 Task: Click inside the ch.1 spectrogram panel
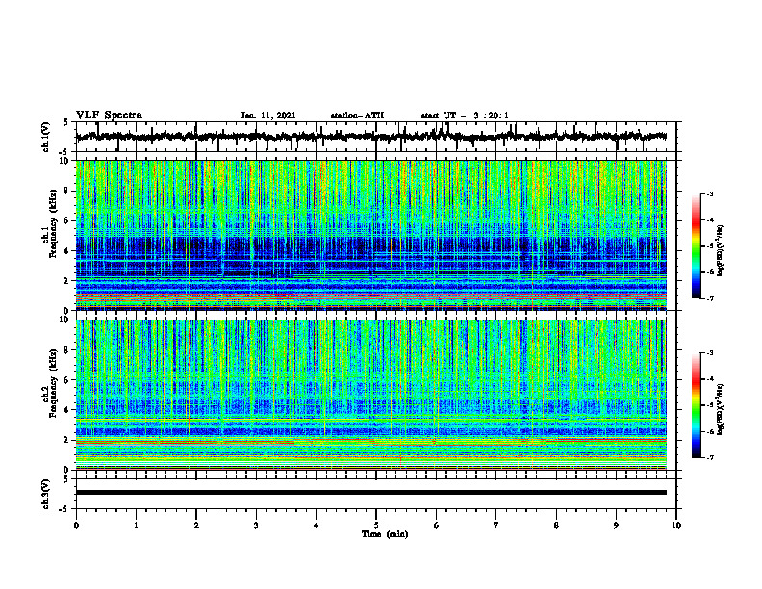click(370, 235)
